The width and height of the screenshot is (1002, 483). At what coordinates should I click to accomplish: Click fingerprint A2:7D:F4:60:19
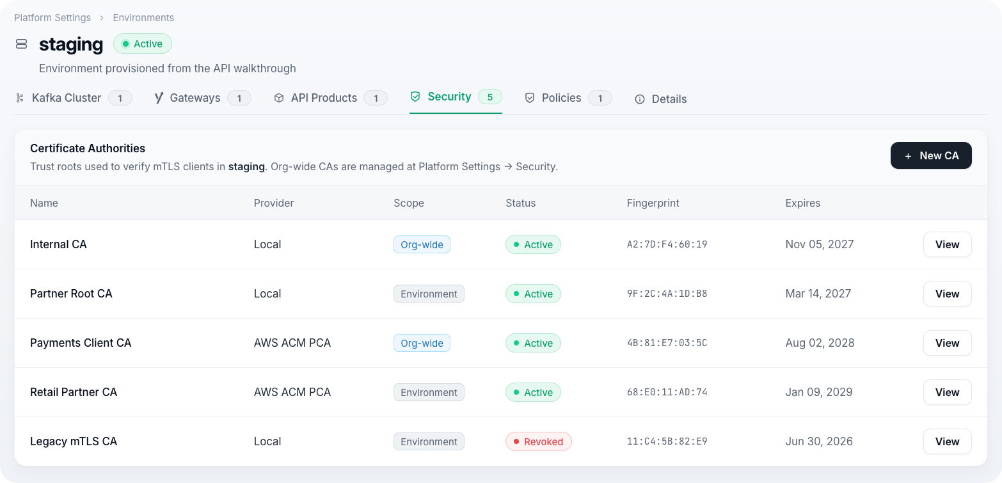(667, 244)
